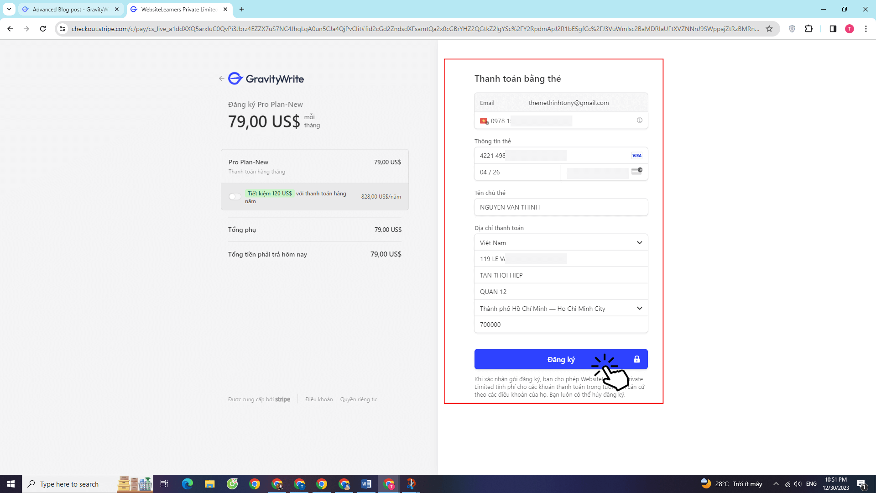Image resolution: width=876 pixels, height=493 pixels.
Task: Open the shield extension icon in toolbar
Action: [x=792, y=29]
